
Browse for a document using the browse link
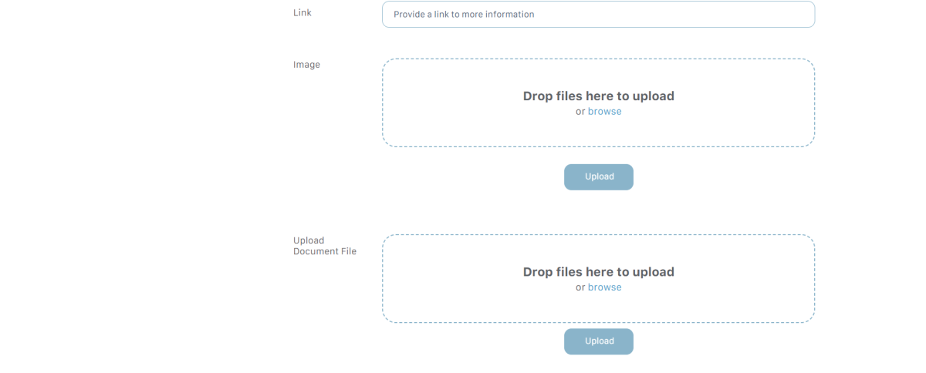604,287
